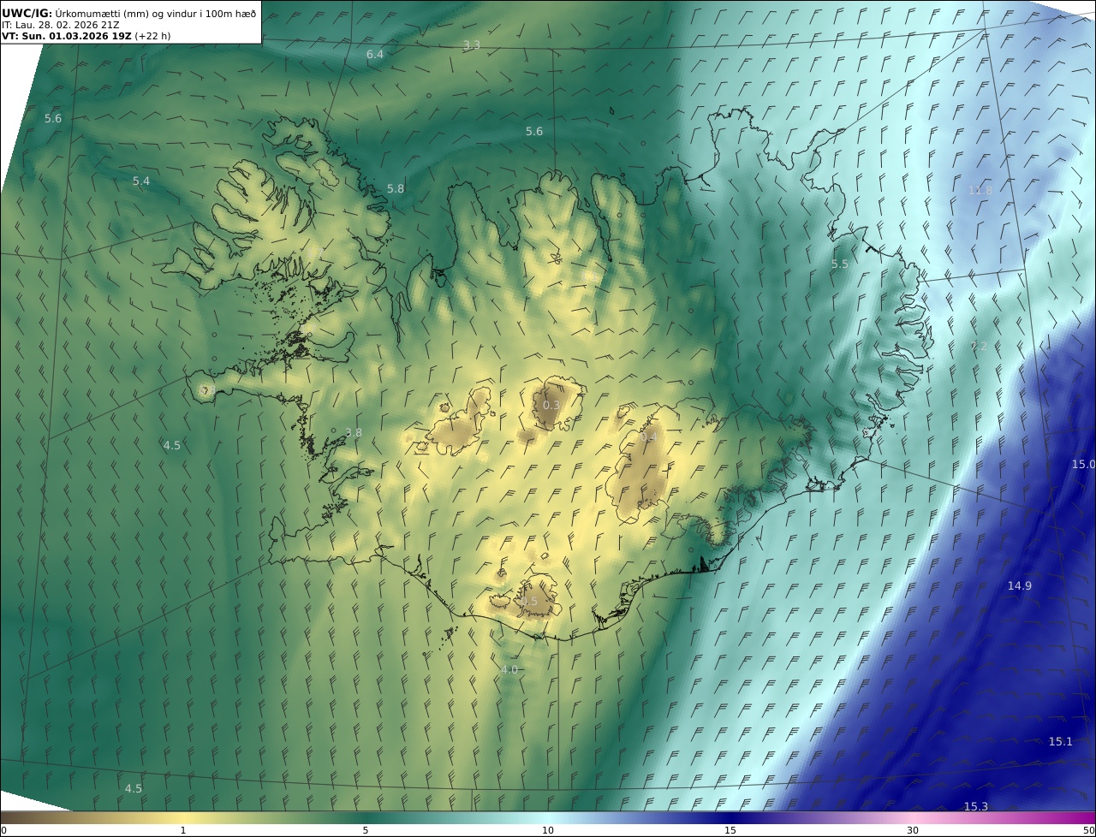Click the 4.0 value label
The height and width of the screenshot is (837, 1096).
click(x=509, y=669)
